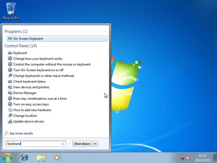The height and width of the screenshot is (163, 217).
Task: Open Change how your keyboard works
Action: click(38, 59)
